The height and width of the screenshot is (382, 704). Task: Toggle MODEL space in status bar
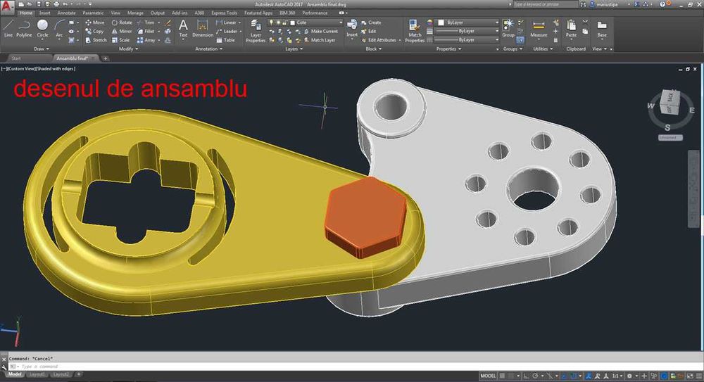click(488, 376)
